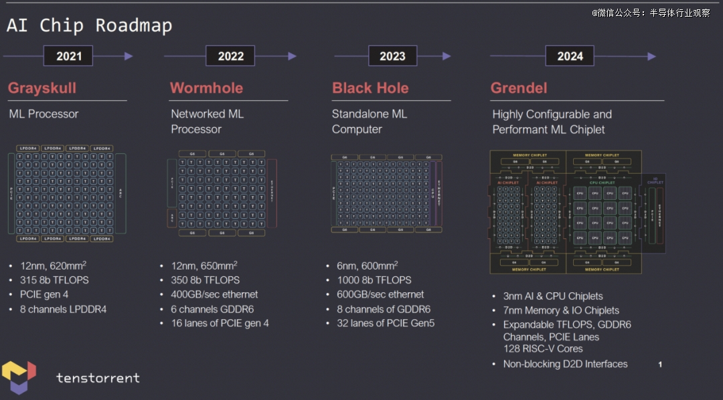Click the Grayskull heading
The width and height of the screenshot is (723, 400).
[42, 88]
